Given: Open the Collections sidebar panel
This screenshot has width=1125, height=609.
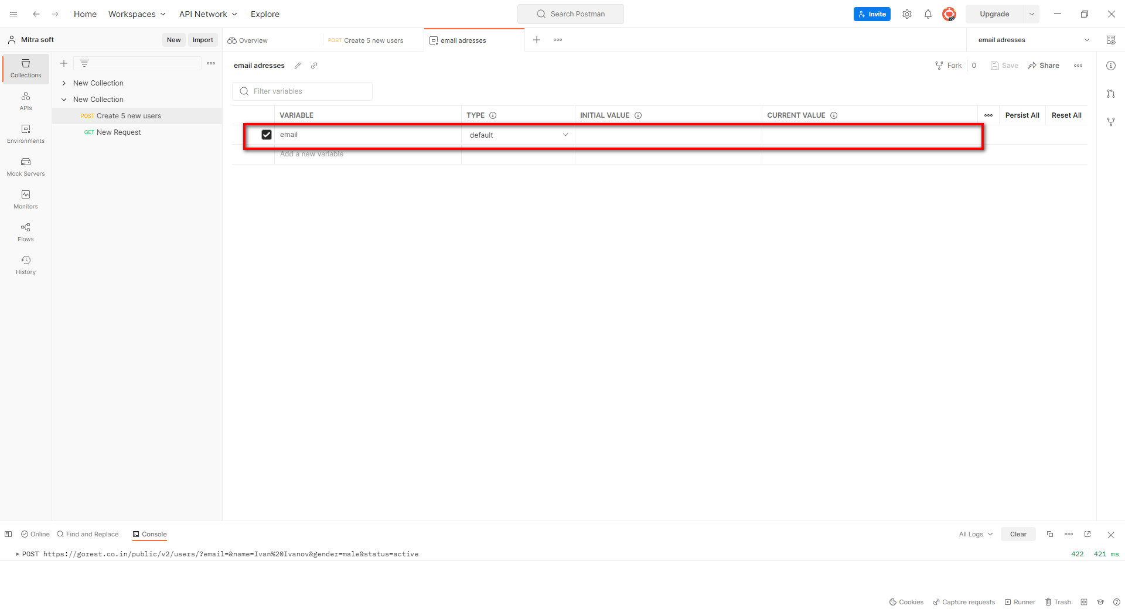Looking at the screenshot, I should click(26, 69).
